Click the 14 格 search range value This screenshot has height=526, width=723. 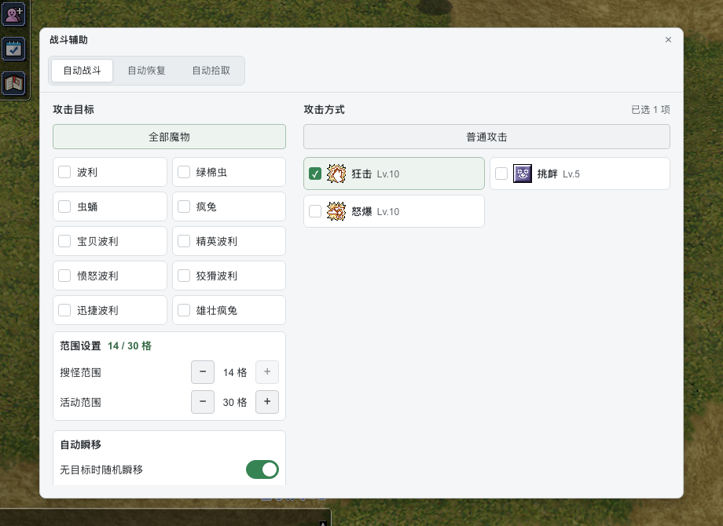tap(235, 372)
